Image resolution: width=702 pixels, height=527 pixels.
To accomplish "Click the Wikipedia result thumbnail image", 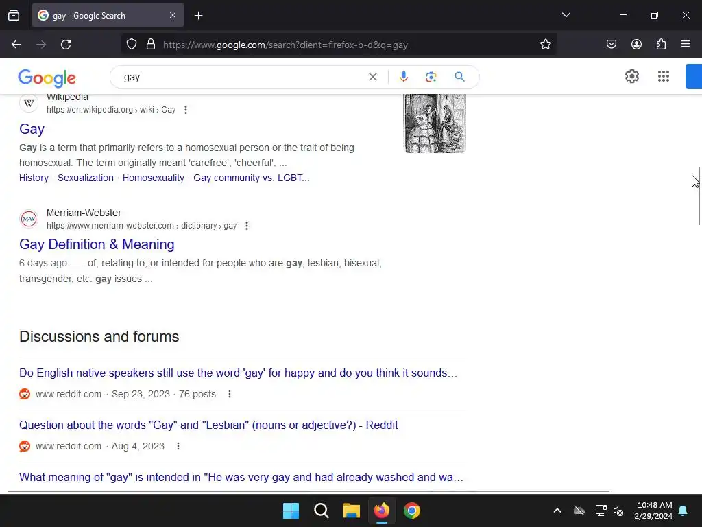I will coord(435,124).
